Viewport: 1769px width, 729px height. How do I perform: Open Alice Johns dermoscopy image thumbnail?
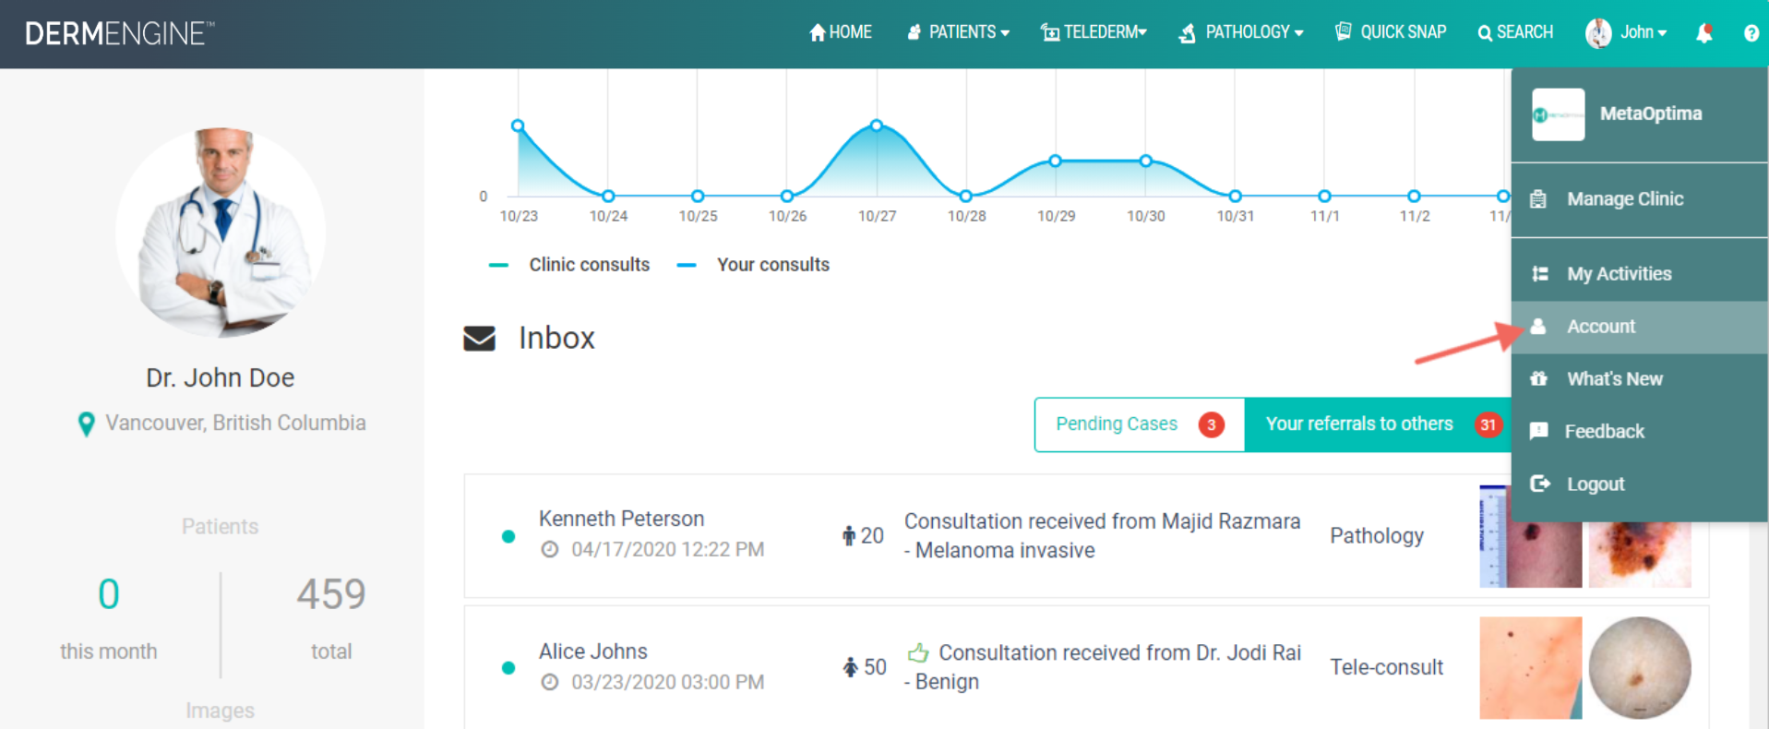[1640, 668]
